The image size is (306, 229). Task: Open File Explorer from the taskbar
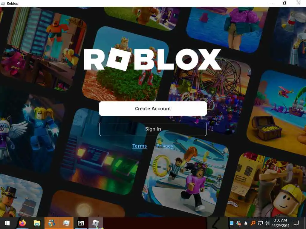pyautogui.click(x=37, y=223)
